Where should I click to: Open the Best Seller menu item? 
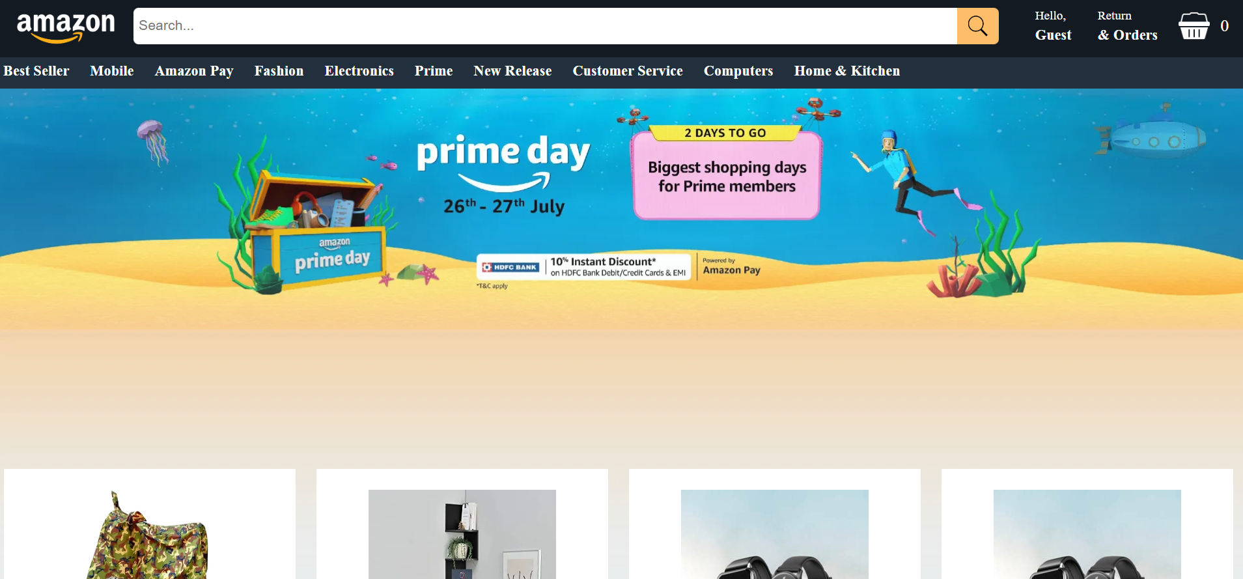(36, 71)
